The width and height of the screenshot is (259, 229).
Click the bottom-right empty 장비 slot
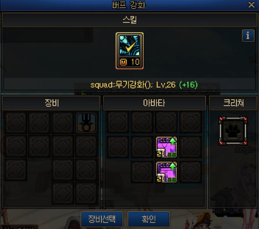[x=86, y=193]
